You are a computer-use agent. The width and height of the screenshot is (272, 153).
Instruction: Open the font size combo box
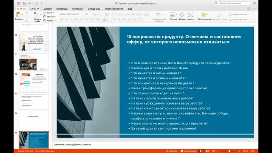tap(88, 14)
